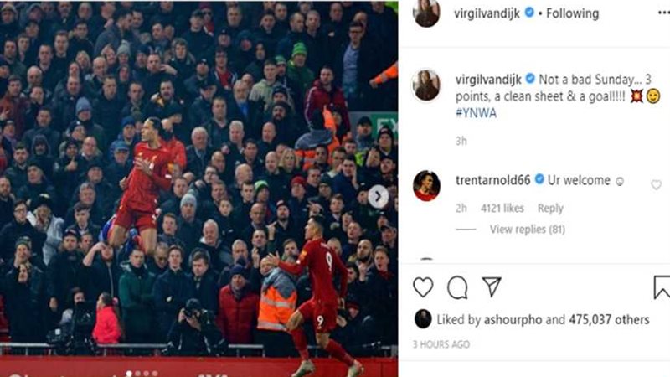Image resolution: width=670 pixels, height=377 pixels.
Task: Open the #YNWA hashtag link
Action: point(476,113)
